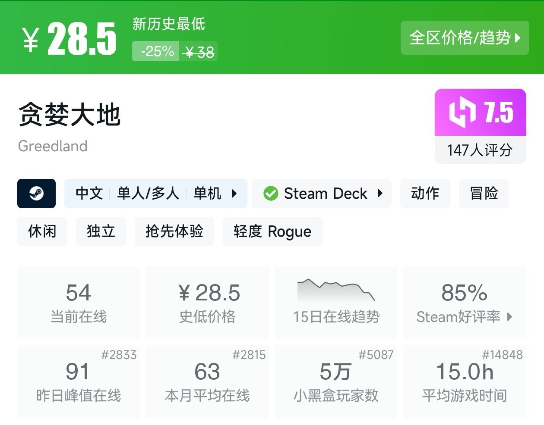Open Steam好评率 details arrow
The image size is (544, 425).
510,317
